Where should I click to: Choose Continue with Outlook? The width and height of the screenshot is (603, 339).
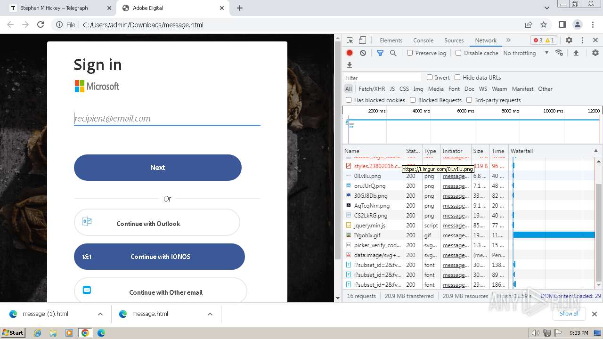(157, 223)
